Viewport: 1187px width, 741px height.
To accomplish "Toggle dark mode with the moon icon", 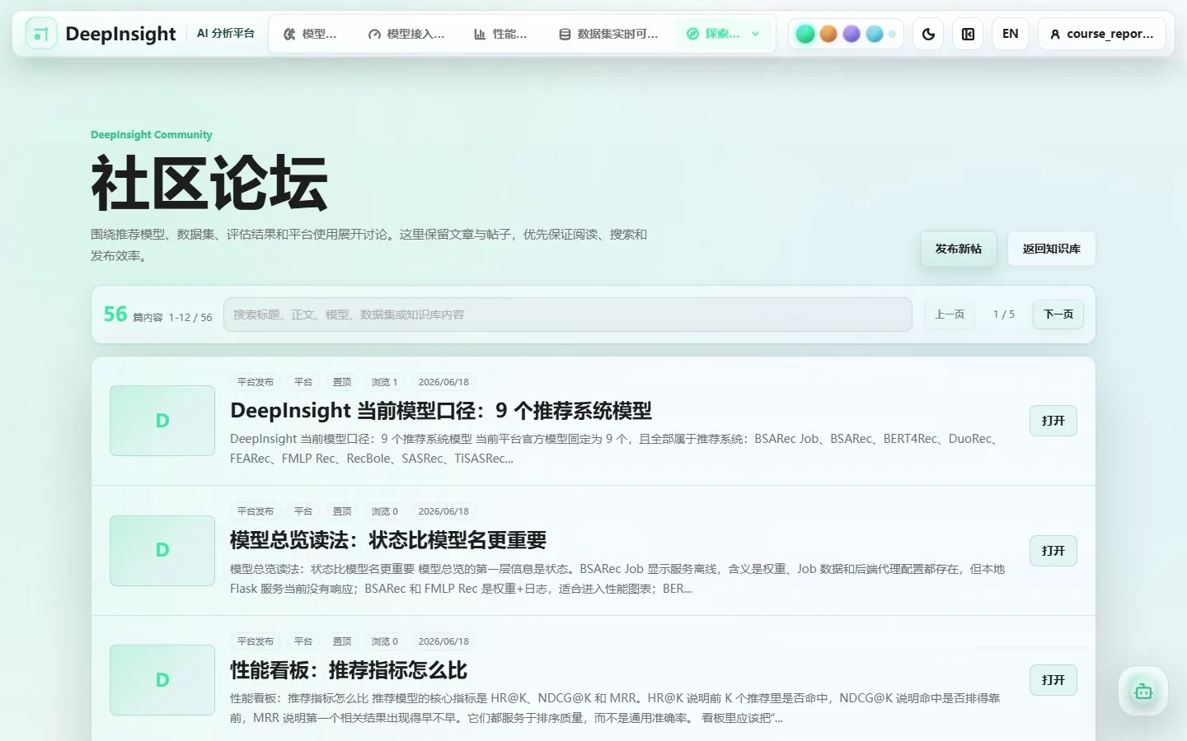I will click(928, 34).
